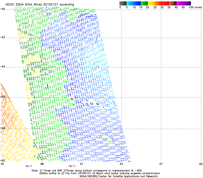Click the latitude label '-48'
Image resolution: width=203 pixels, height=178 pixels.
coord(2,128)
